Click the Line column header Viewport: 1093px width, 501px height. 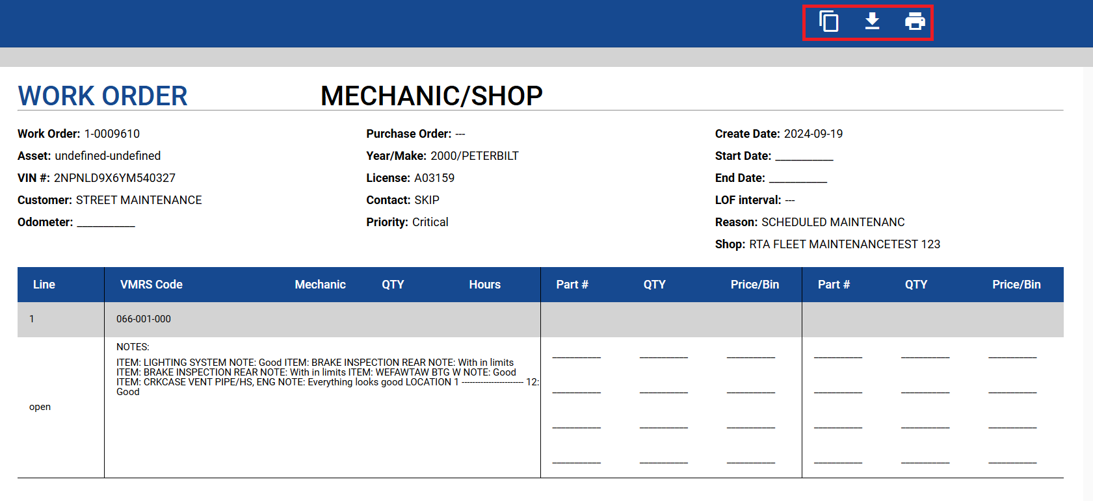pyautogui.click(x=44, y=285)
